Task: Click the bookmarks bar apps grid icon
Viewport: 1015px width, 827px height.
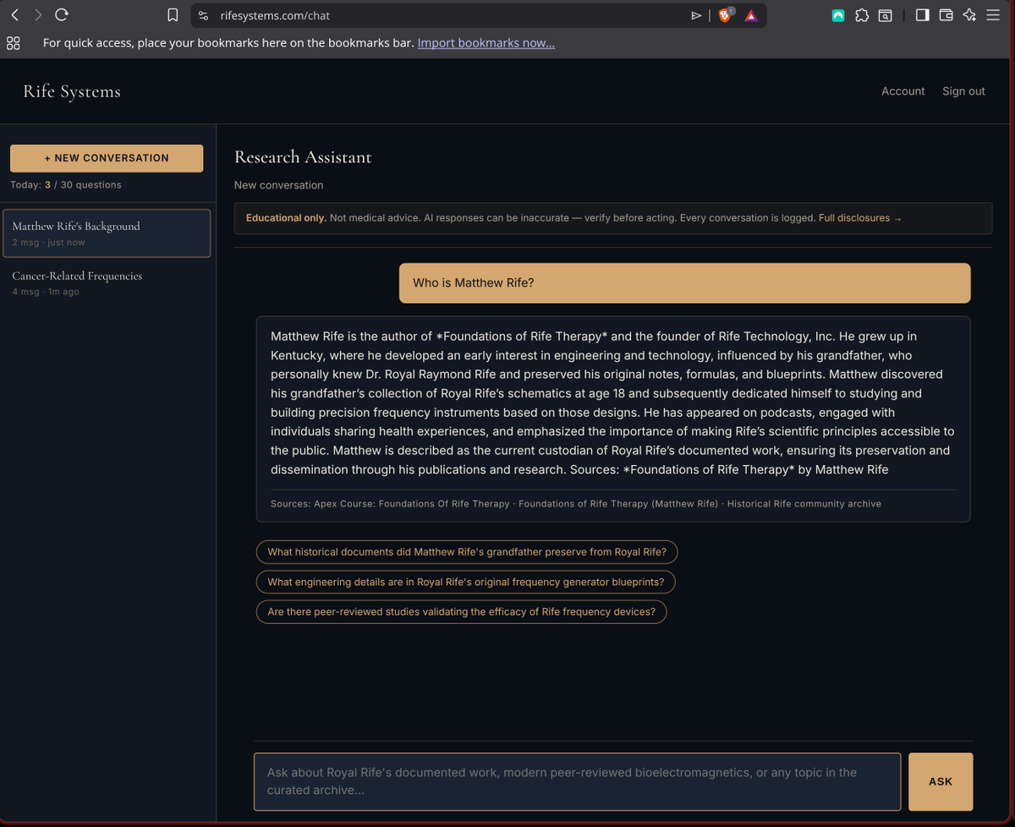Action: pos(14,43)
